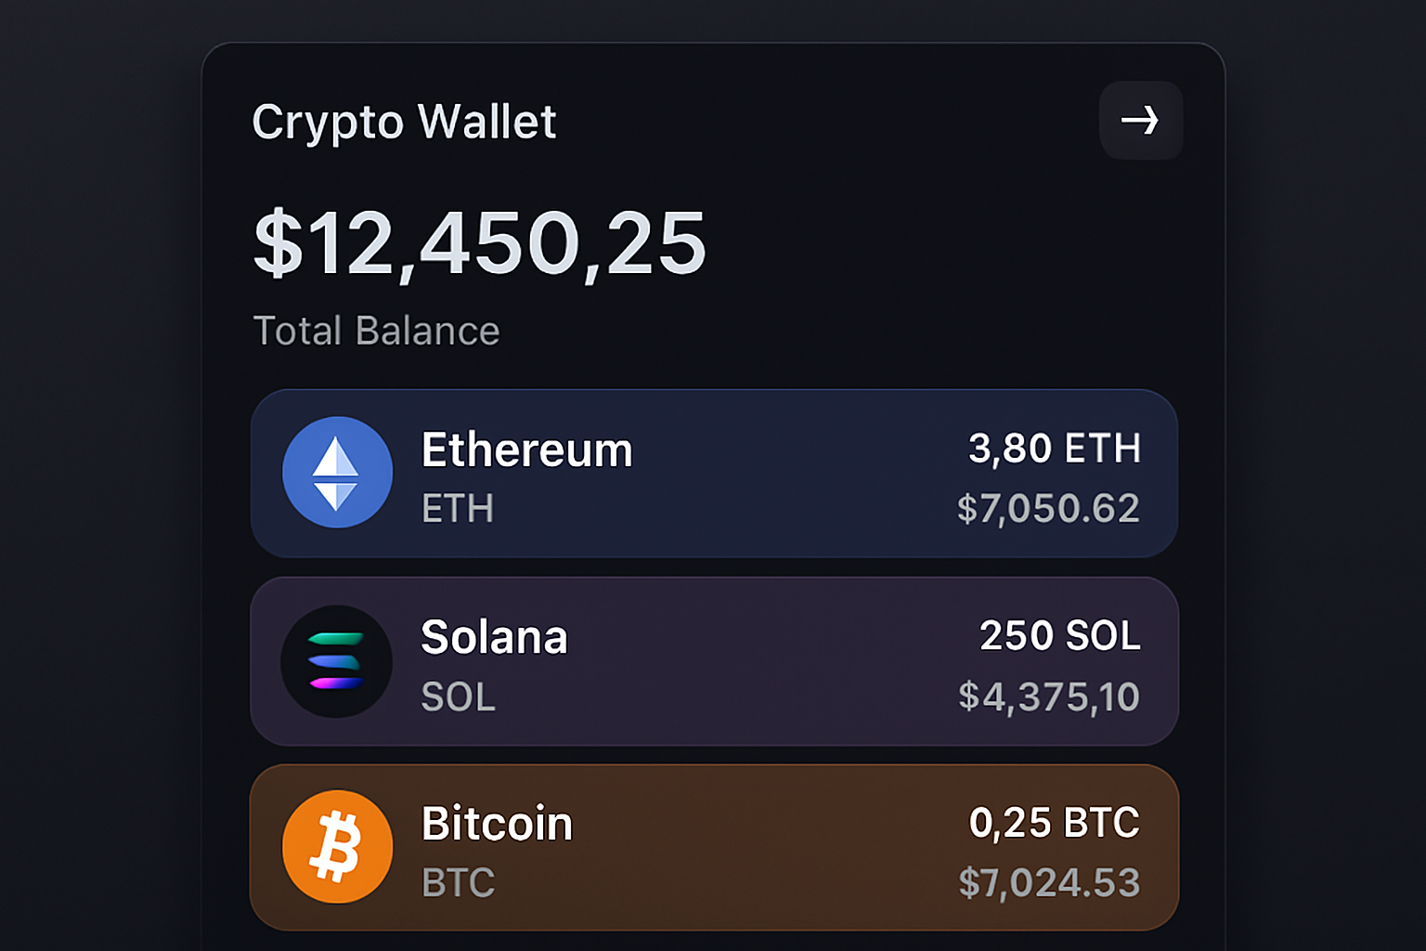The width and height of the screenshot is (1426, 951).
Task: Click the $12,450,25 total balance amount
Action: [479, 243]
